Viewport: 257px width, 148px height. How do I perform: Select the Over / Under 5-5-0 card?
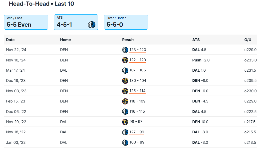click(126, 22)
